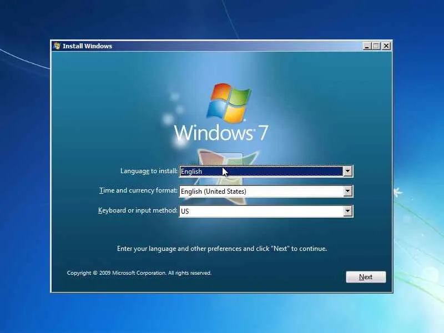Click the Install Windows title bar icon
The image size is (444, 333).
[x=57, y=46]
